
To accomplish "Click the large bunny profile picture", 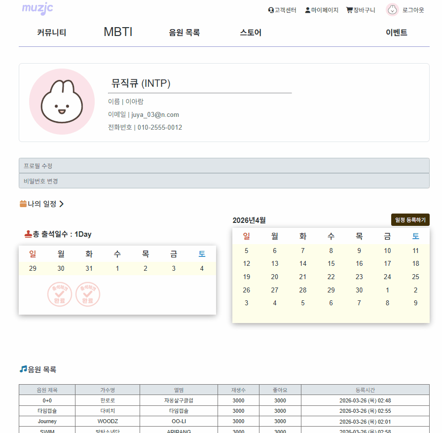I will (62, 102).
